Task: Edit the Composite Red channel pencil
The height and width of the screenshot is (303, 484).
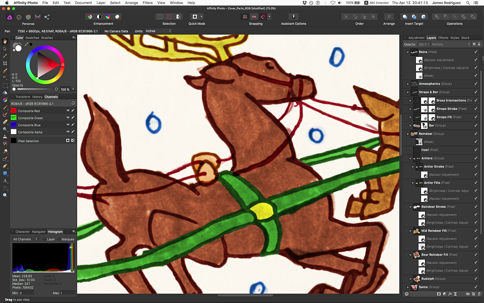Action: click(x=73, y=111)
